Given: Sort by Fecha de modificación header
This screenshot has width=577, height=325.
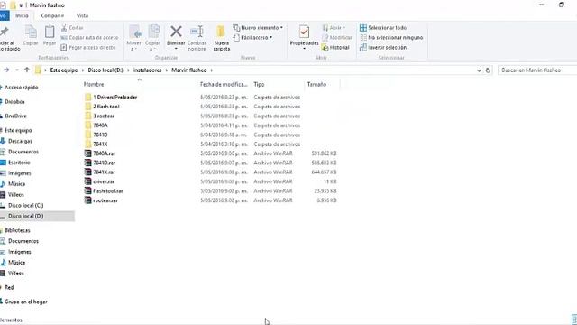Looking at the screenshot, I should (224, 84).
